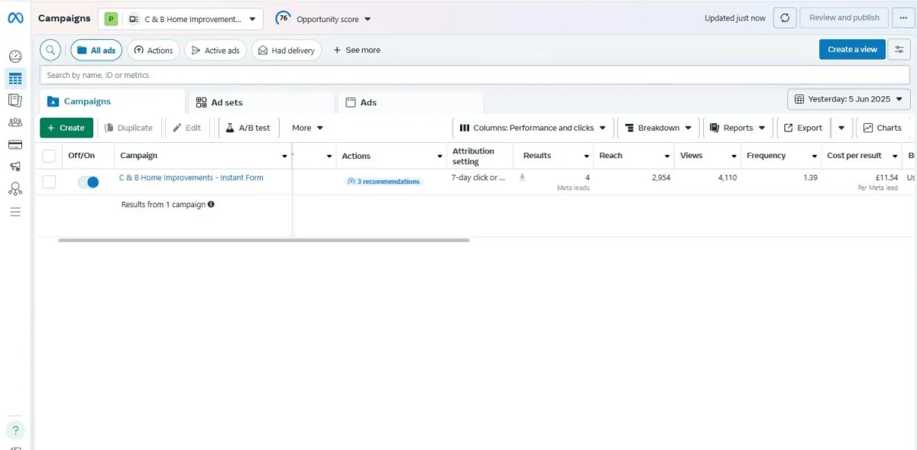The image size is (917, 450).
Task: Switch to the Ads tab
Action: coord(410,102)
